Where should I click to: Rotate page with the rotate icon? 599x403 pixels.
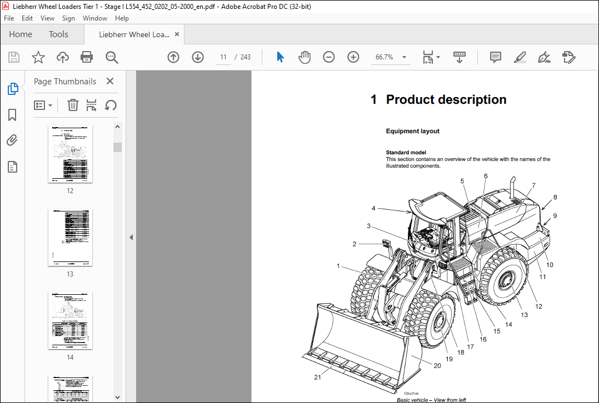[x=111, y=105]
